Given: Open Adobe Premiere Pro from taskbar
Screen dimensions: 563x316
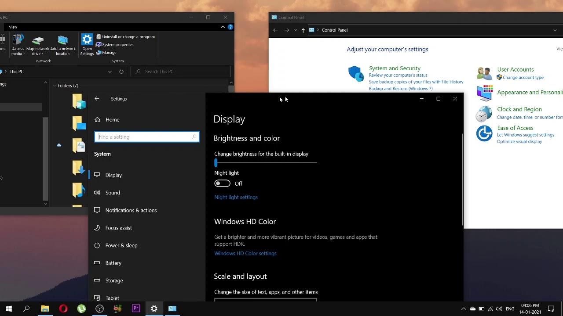Looking at the screenshot, I should pos(136,309).
